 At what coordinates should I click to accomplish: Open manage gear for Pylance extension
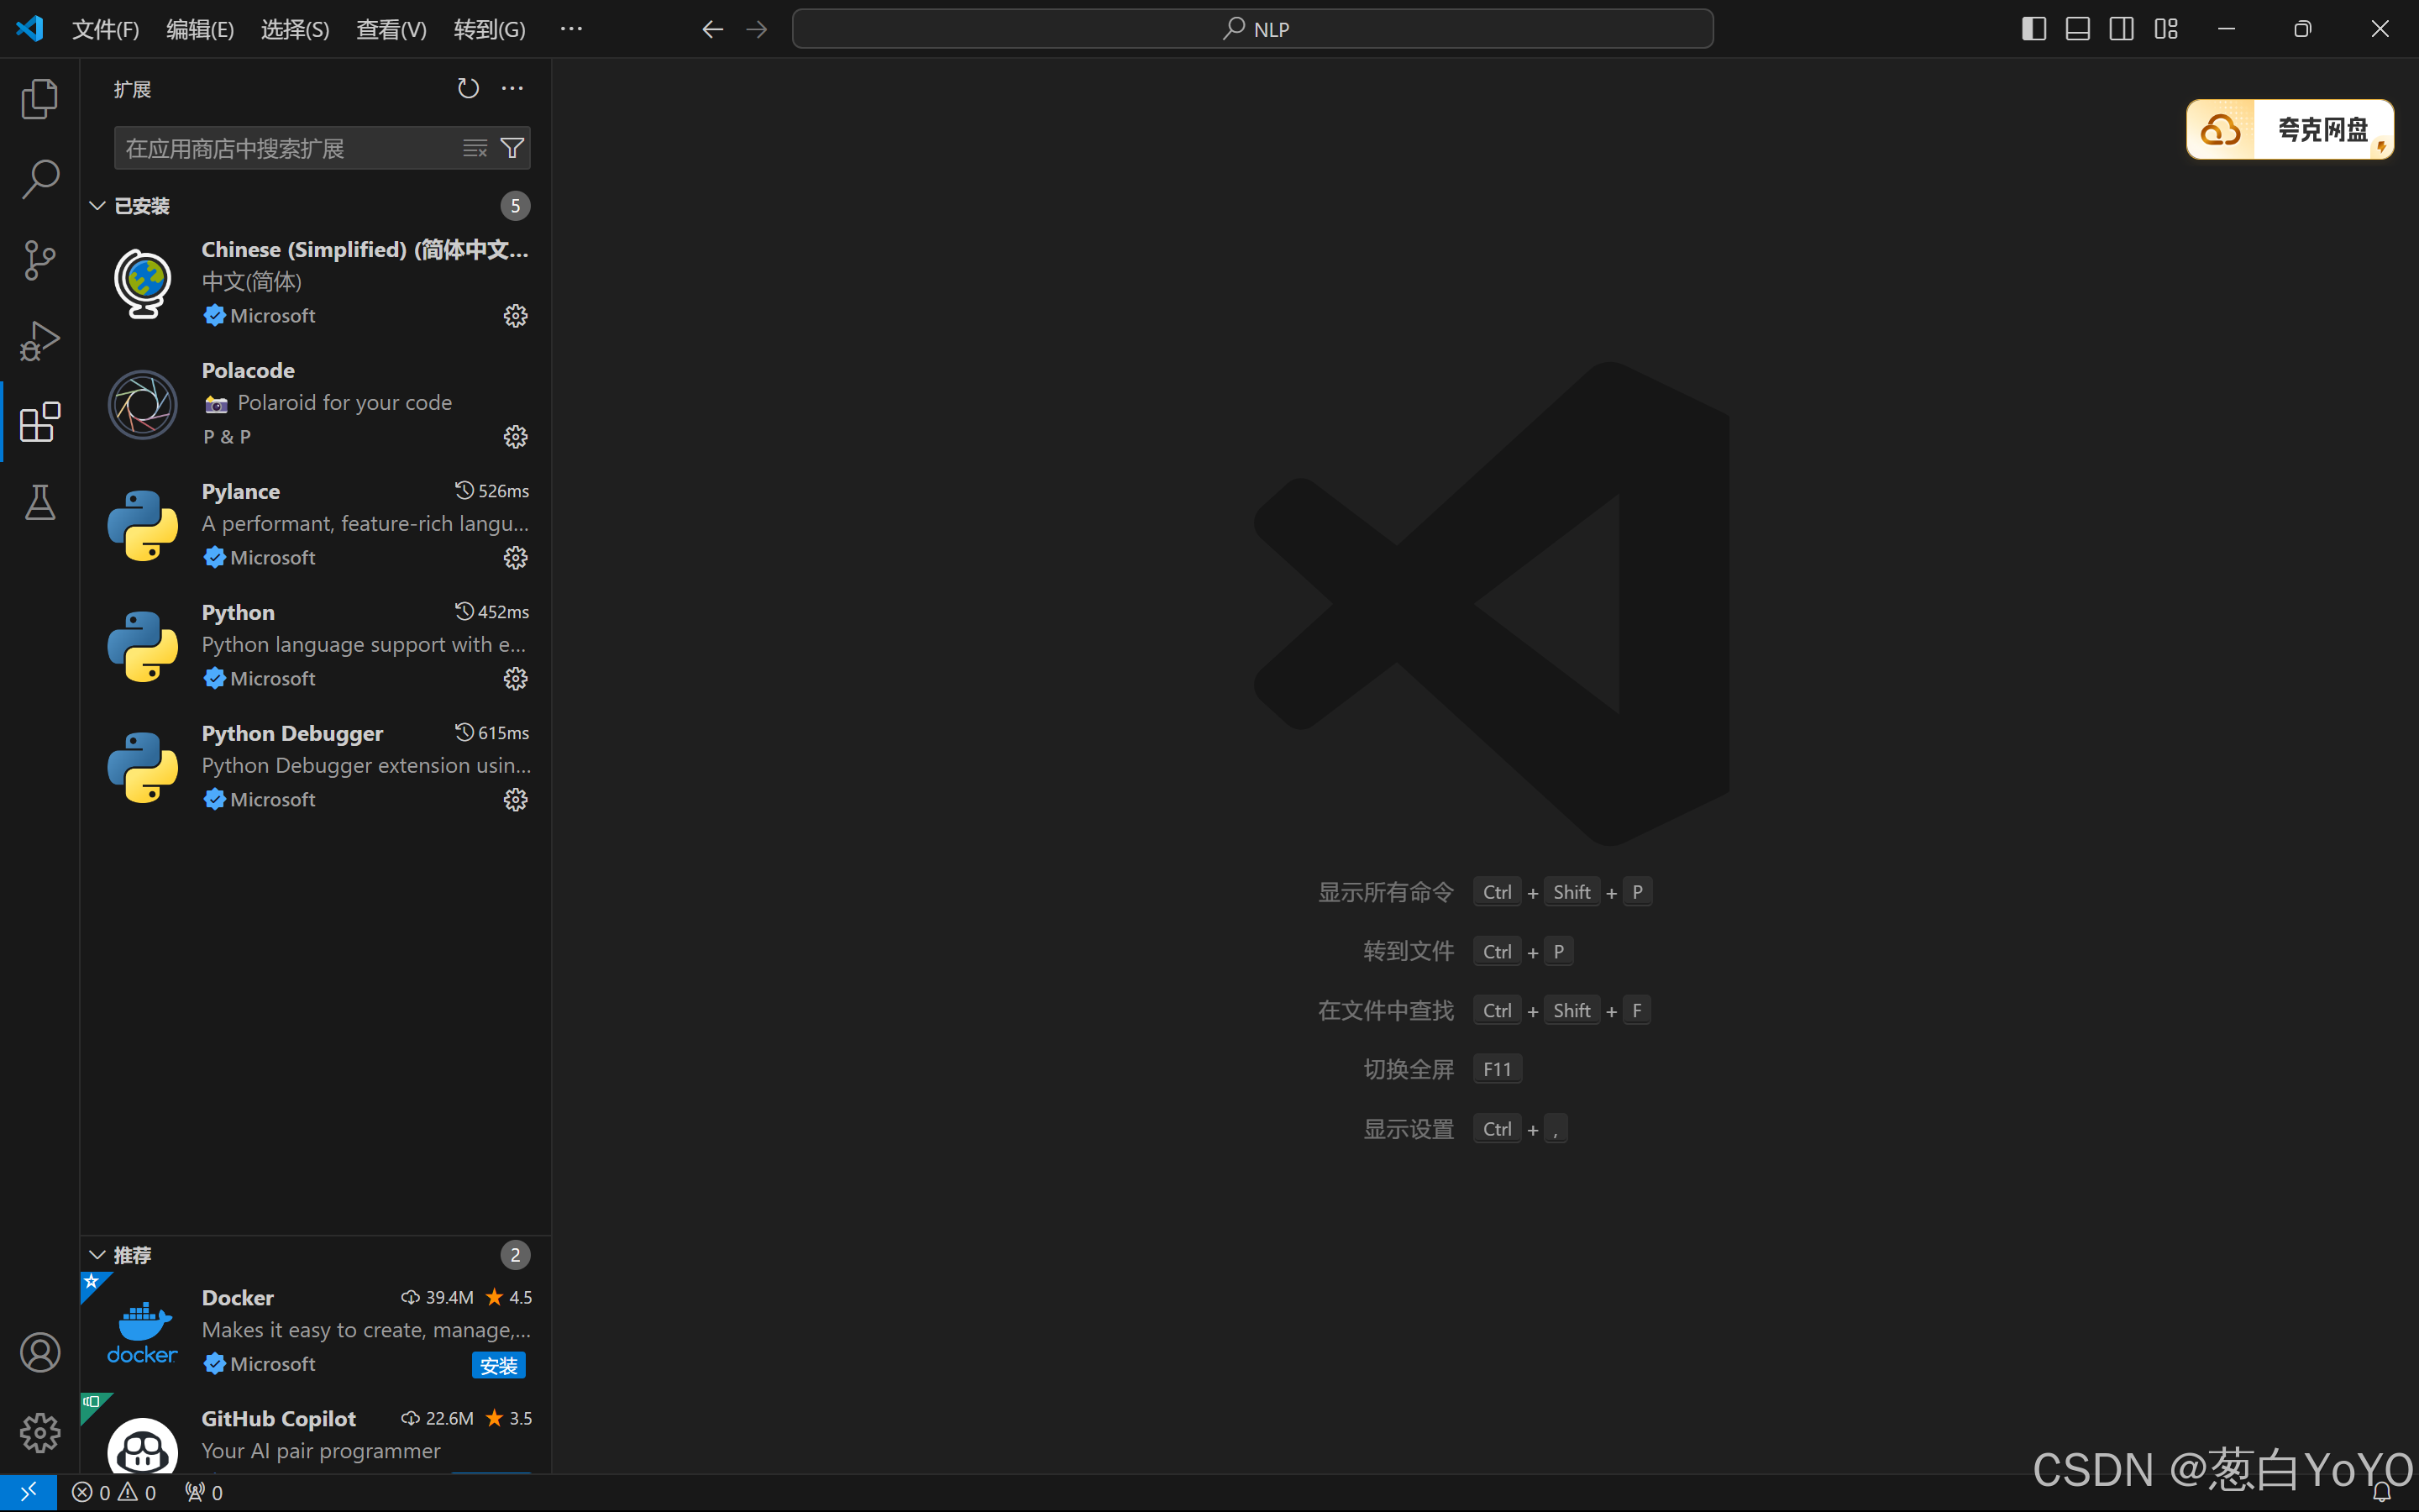point(516,558)
